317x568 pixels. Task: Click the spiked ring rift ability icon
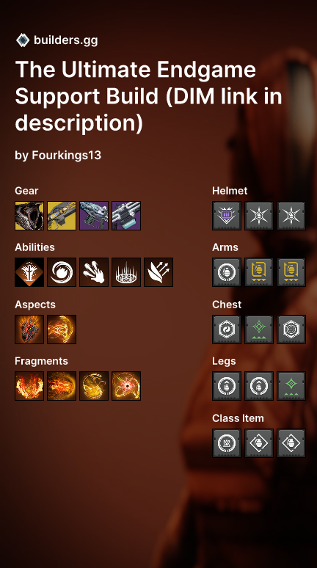pos(126,272)
